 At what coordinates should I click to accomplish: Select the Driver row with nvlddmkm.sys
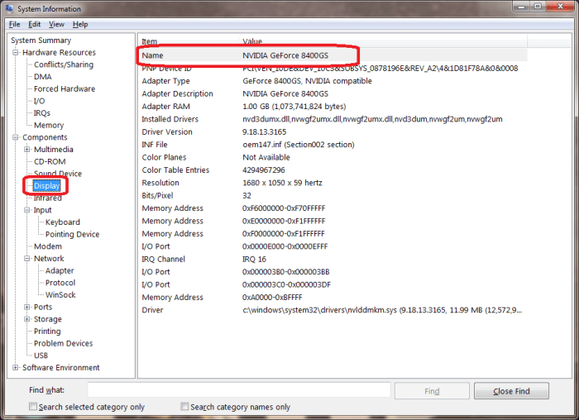[x=333, y=310]
